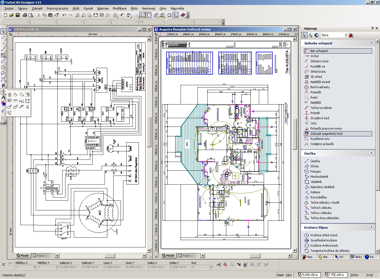Select the Text tool letter A

3,97
